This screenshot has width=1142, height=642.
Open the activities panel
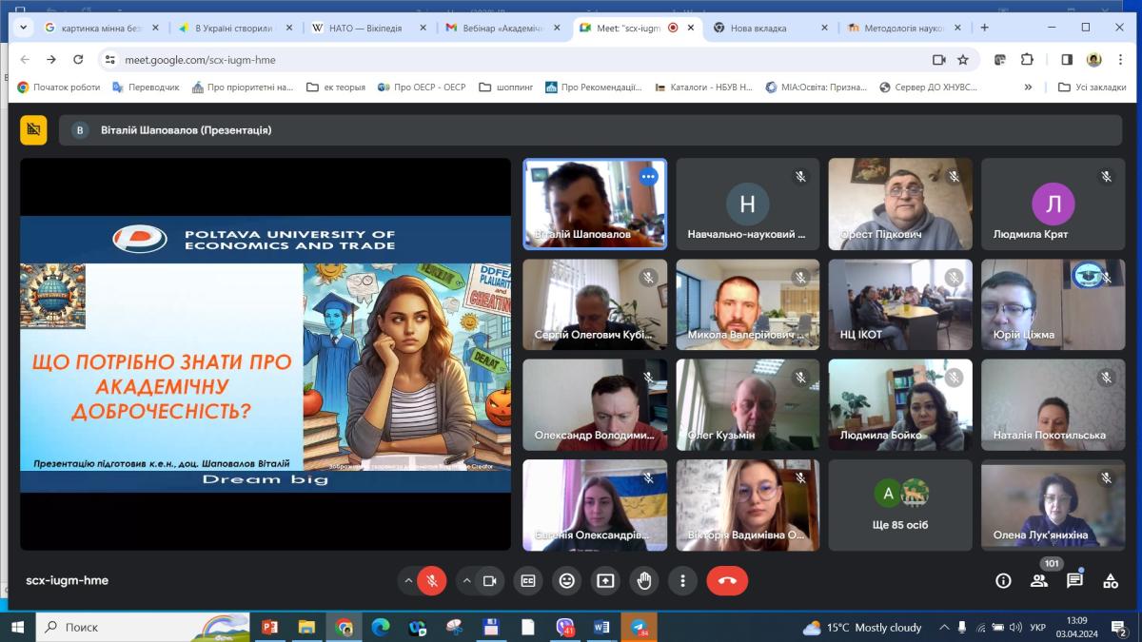pos(1111,581)
